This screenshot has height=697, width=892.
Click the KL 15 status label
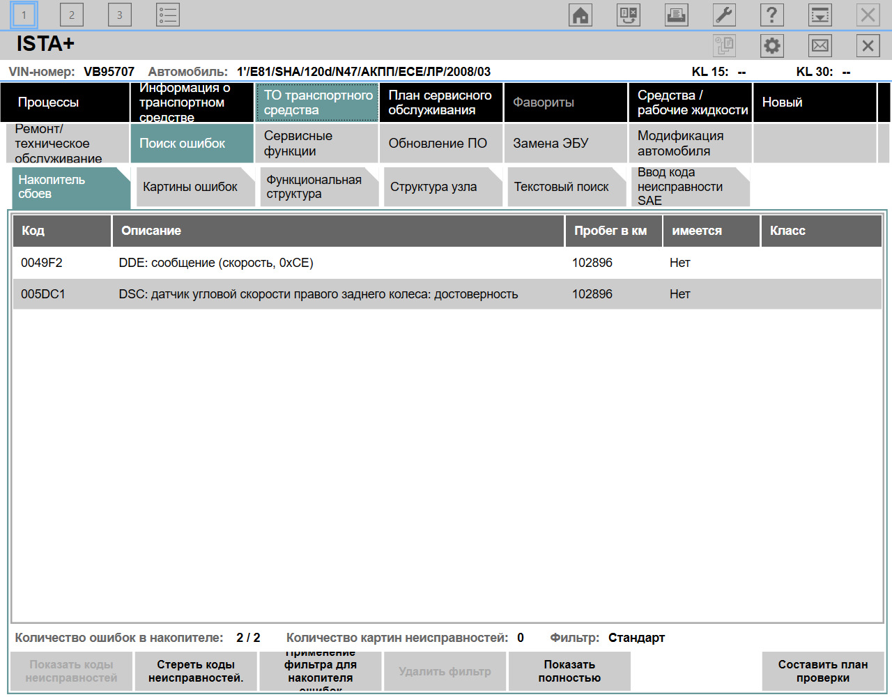point(710,72)
